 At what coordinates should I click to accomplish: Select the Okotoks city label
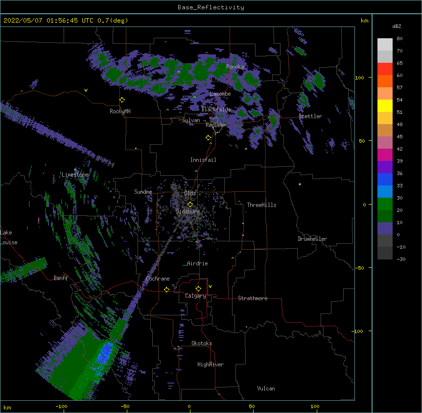tap(202, 343)
